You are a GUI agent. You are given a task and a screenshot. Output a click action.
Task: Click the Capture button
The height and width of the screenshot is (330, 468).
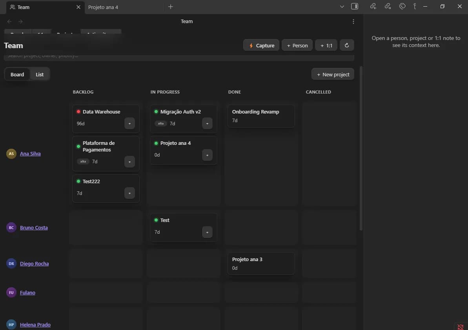tap(261, 45)
